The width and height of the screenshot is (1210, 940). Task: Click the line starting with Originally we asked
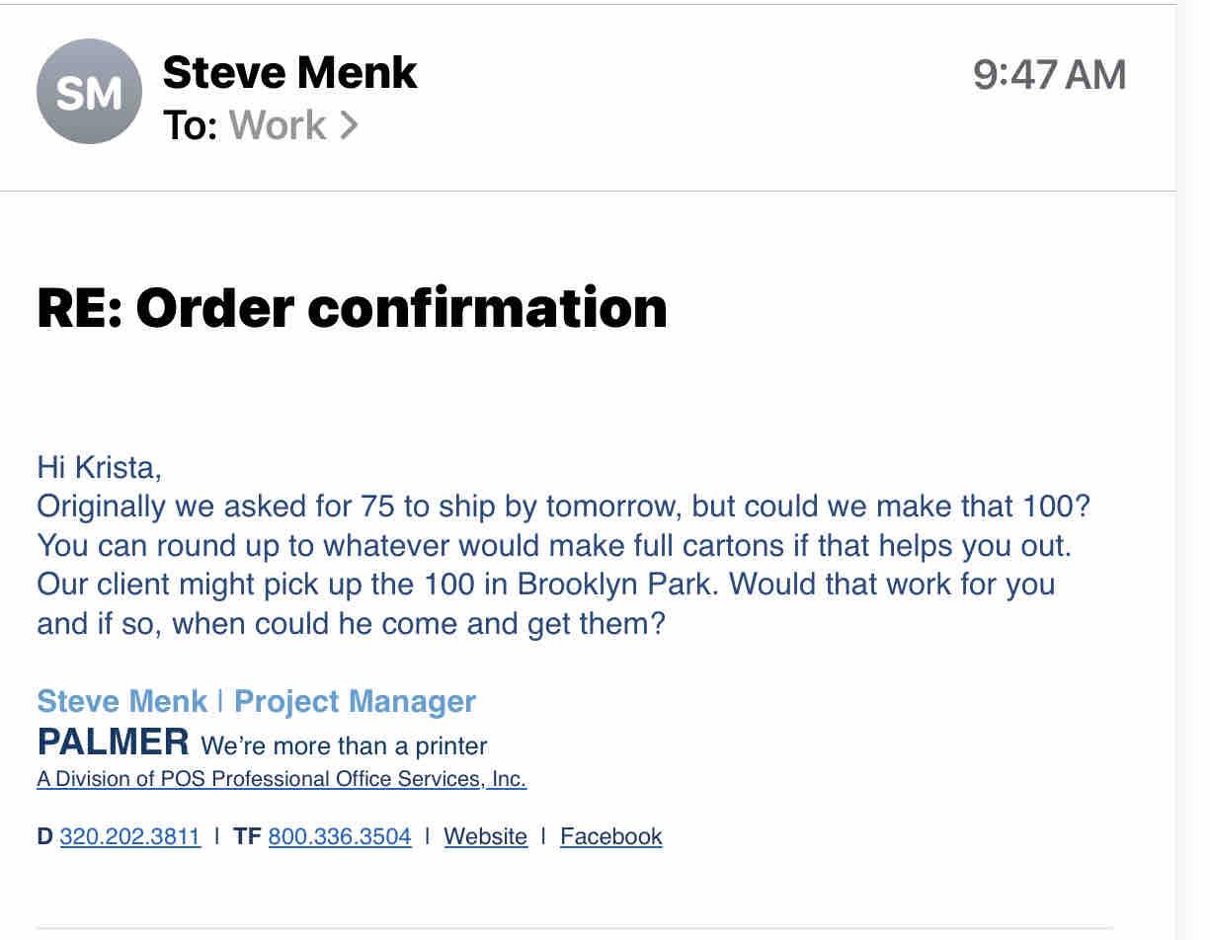pos(563,507)
